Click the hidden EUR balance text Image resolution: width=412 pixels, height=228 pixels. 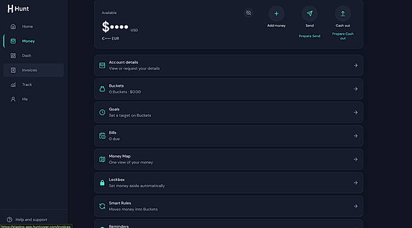click(111, 38)
